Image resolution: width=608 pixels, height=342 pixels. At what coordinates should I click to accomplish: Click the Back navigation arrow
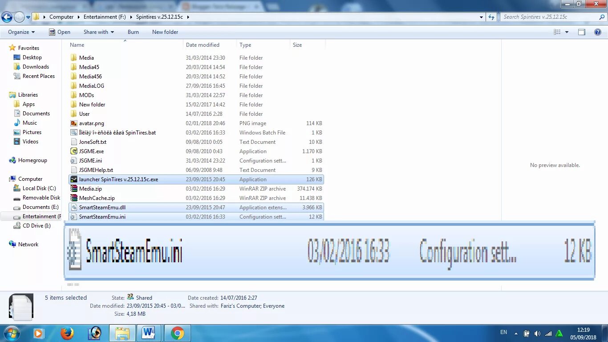(x=7, y=16)
